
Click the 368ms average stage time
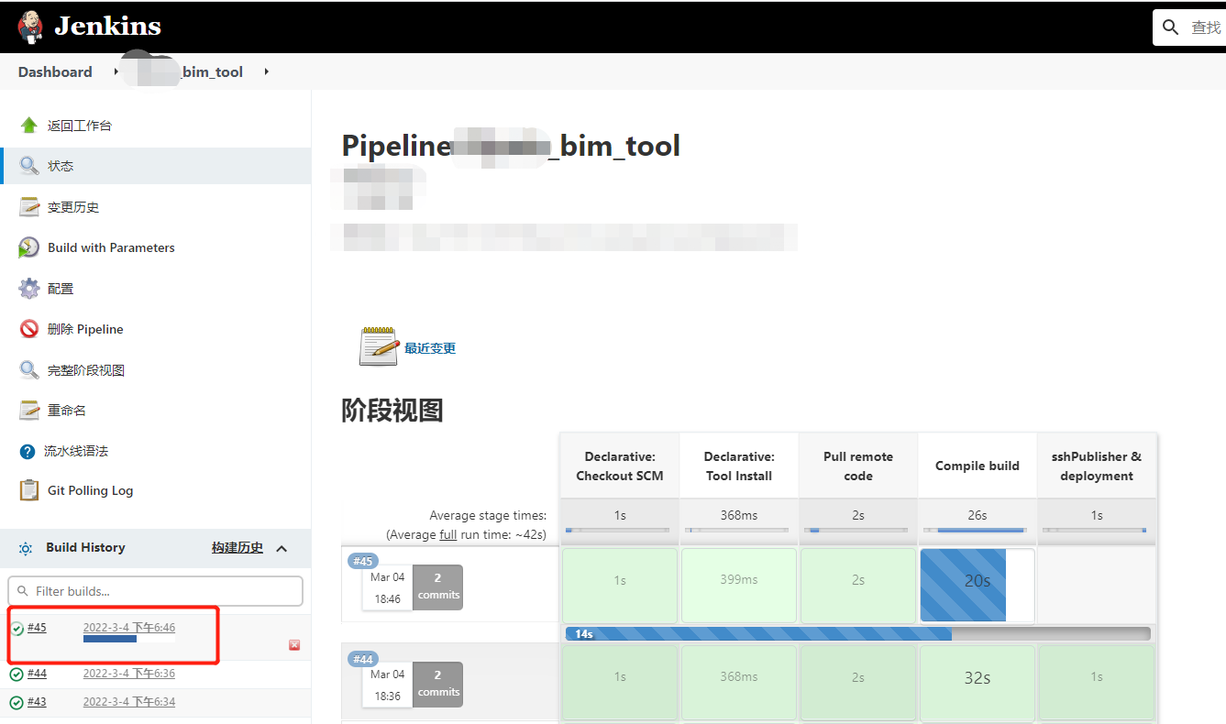coord(739,515)
